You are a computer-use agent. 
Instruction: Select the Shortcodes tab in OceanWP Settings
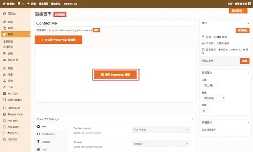pyautogui.click(x=46, y=134)
